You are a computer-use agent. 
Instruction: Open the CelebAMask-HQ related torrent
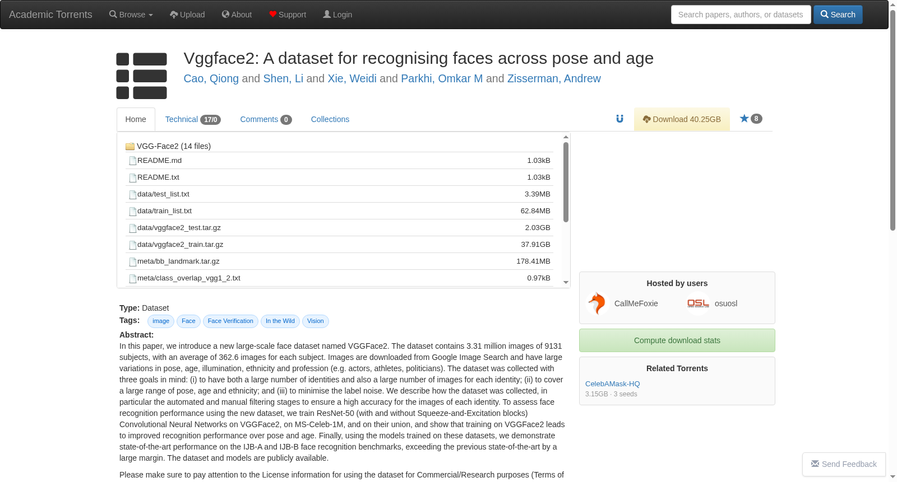pyautogui.click(x=612, y=384)
